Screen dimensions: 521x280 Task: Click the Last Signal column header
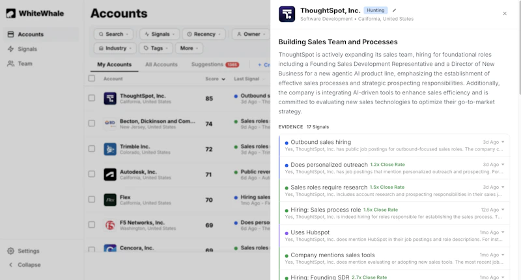coord(246,79)
